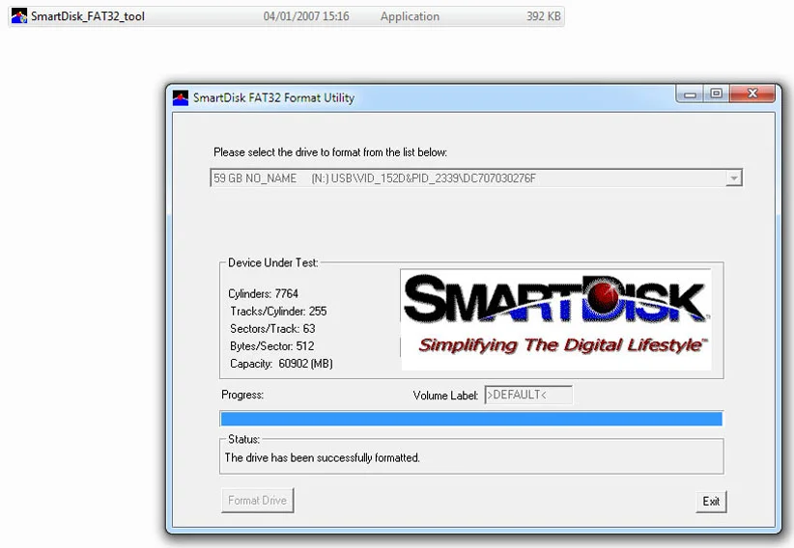Click the Bytes/Sector: 512 value

point(272,346)
